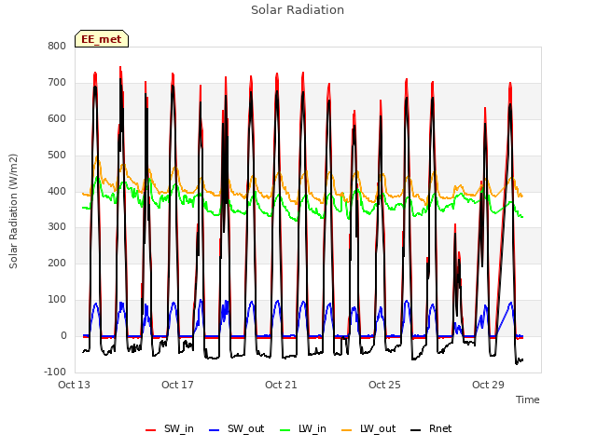Click the Oct 13 x-axis tick label
The image size is (597, 447).
click(x=75, y=385)
